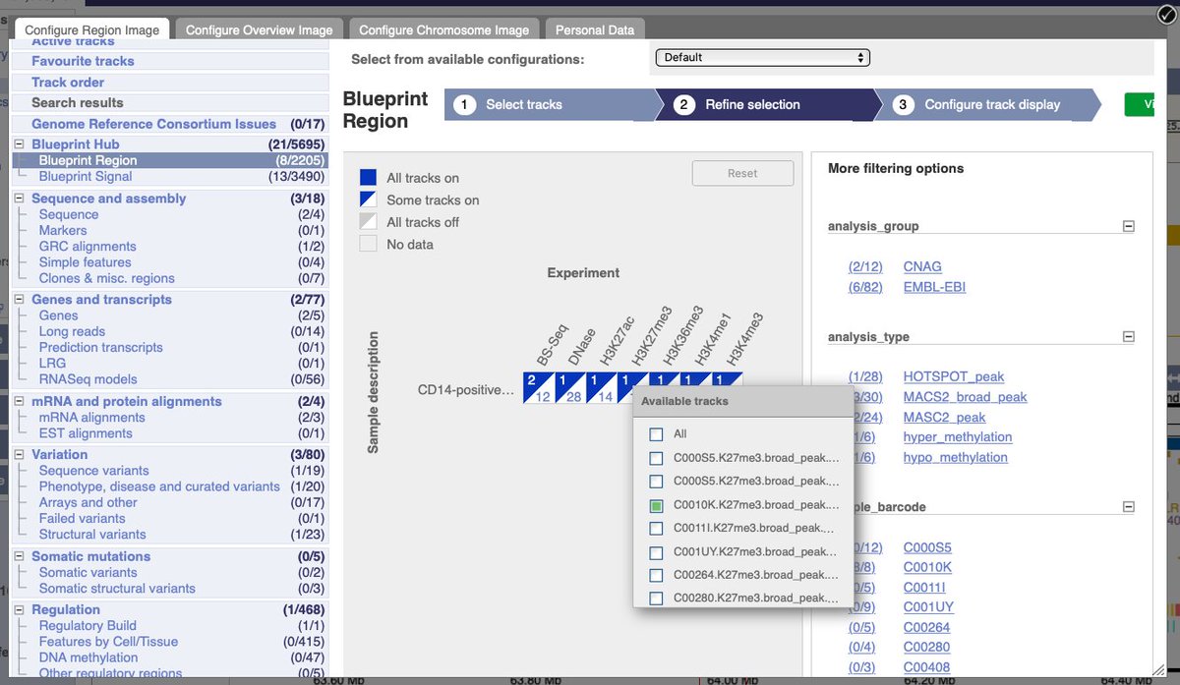Open Favourite tracks in the left panel
Screen dimensions: 1180x685
(83, 61)
